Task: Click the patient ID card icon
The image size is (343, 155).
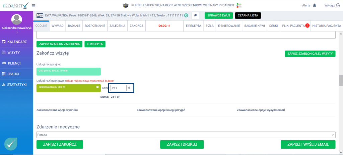Action: [40, 15]
